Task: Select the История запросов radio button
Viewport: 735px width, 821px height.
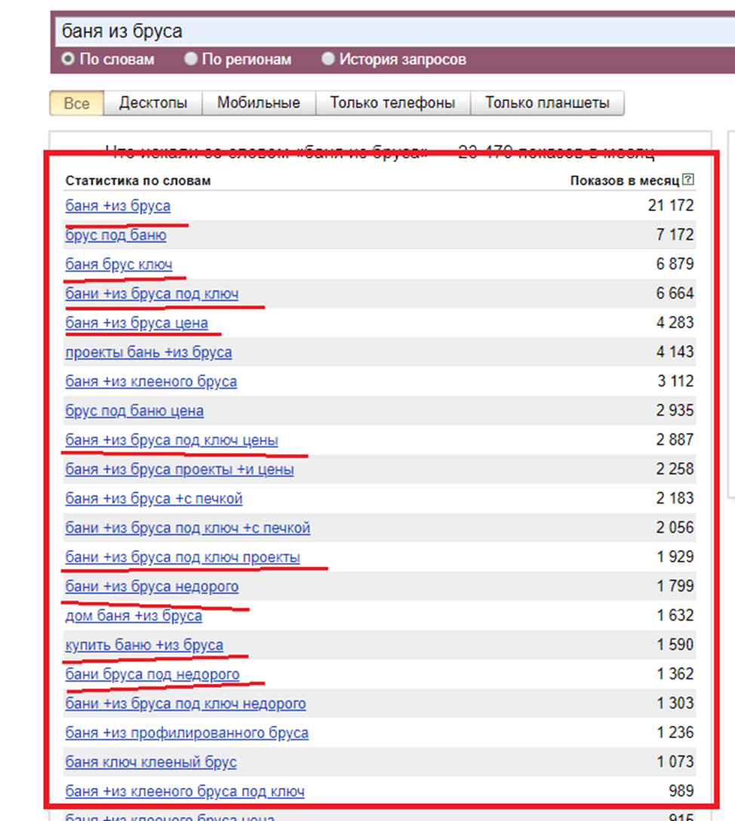Action: pyautogui.click(x=328, y=59)
